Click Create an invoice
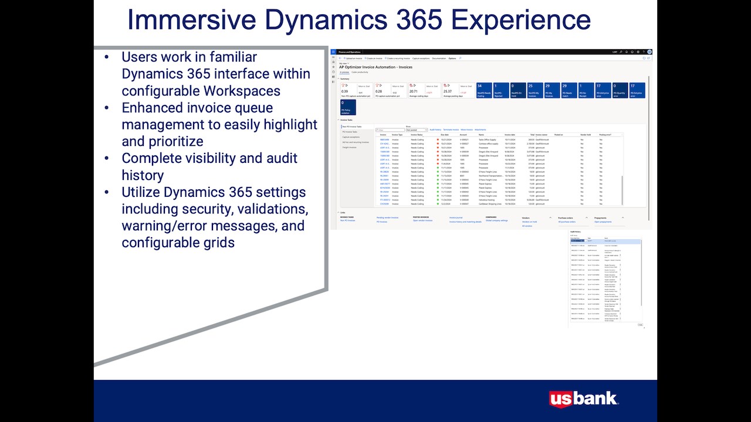751x422 pixels. click(x=373, y=59)
